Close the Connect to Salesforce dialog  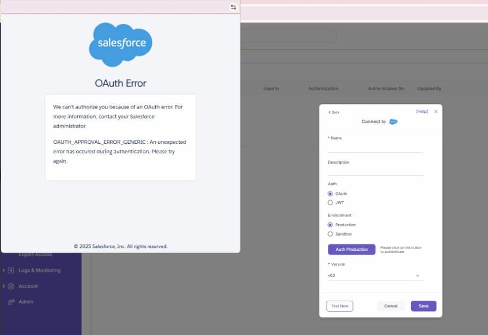pyautogui.click(x=436, y=112)
